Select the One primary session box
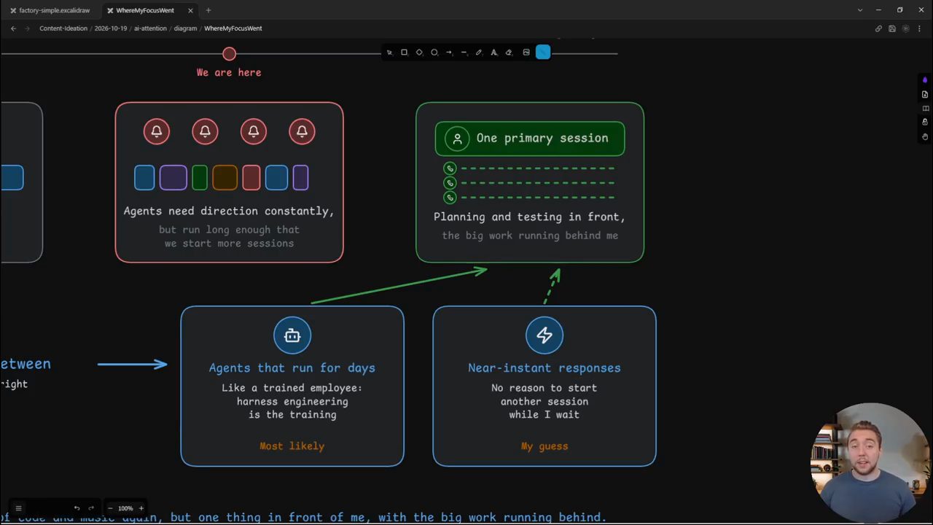Screen dimensions: 933x525 [x=530, y=139]
